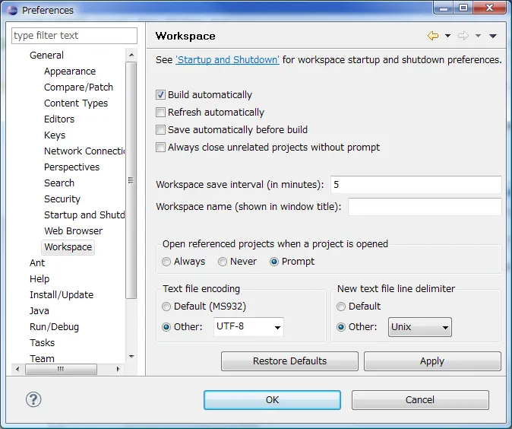The width and height of the screenshot is (512, 429).
Task: Select Team in the preferences tree
Action: [x=42, y=358]
